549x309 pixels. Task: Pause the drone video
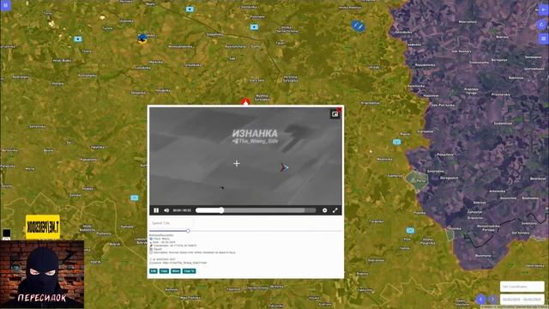tap(156, 210)
